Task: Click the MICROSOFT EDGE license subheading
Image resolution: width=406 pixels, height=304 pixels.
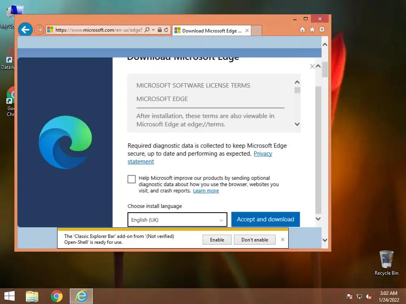Action: tap(162, 99)
